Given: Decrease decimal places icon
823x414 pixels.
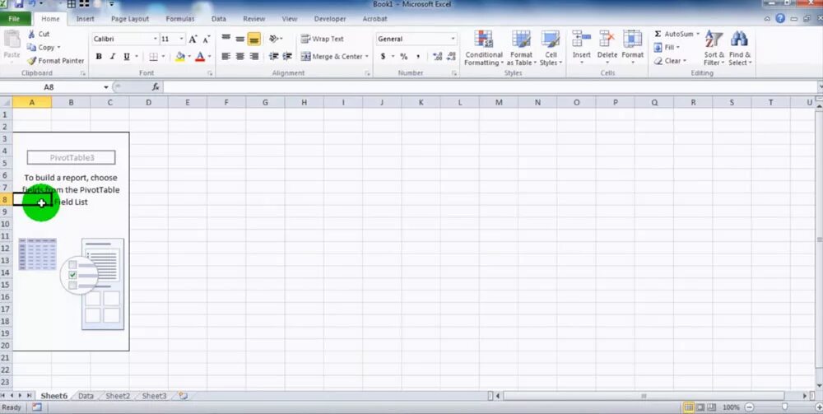Looking at the screenshot, I should coord(450,56).
